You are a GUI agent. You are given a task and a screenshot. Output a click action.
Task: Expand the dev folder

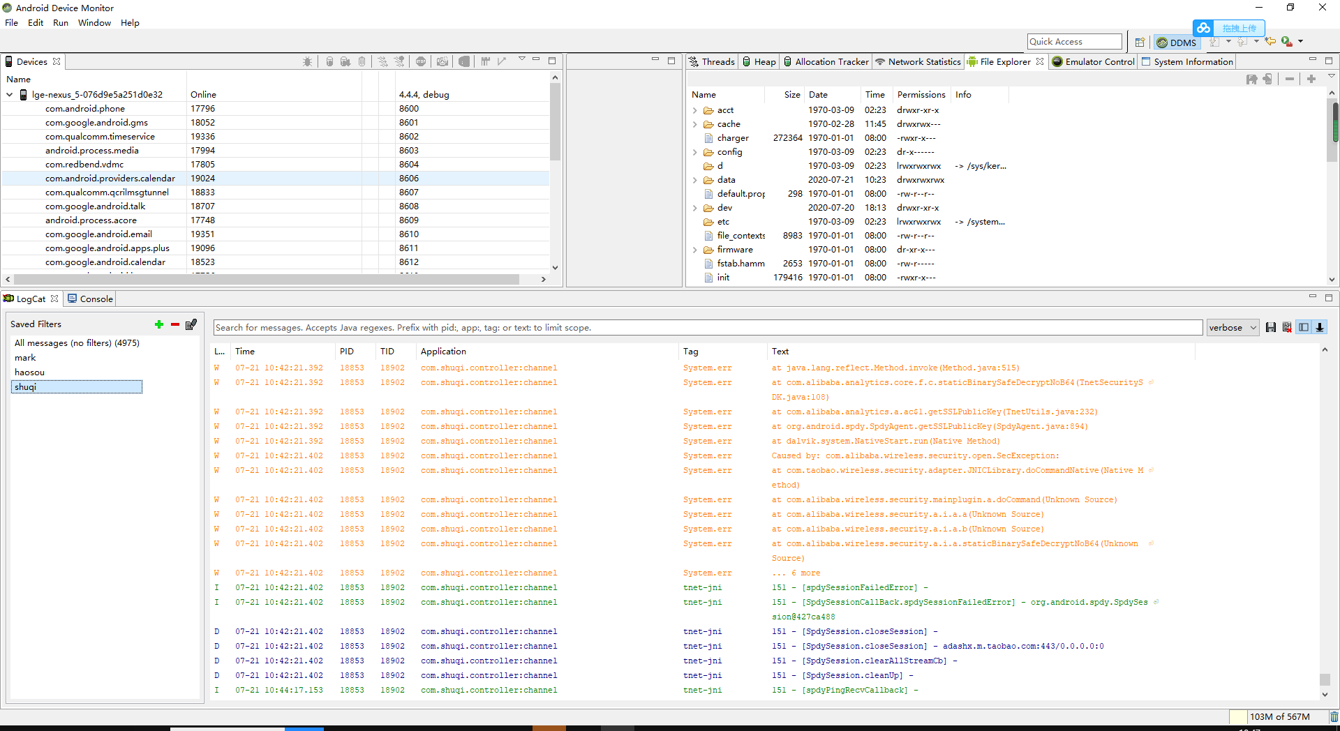[695, 208]
